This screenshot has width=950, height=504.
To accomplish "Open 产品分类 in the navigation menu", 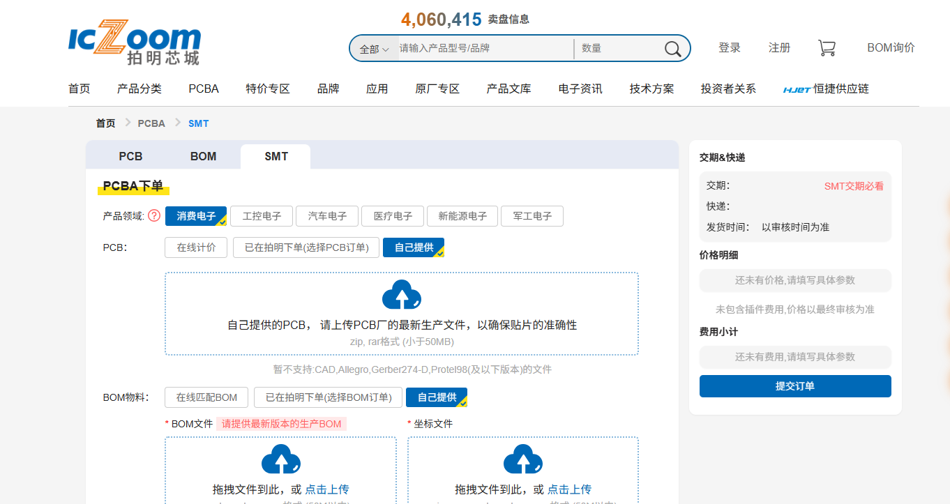I will point(140,89).
